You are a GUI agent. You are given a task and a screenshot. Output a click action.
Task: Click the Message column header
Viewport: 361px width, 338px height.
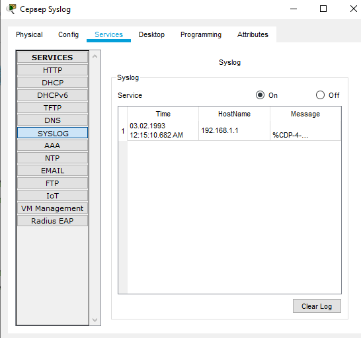click(305, 114)
